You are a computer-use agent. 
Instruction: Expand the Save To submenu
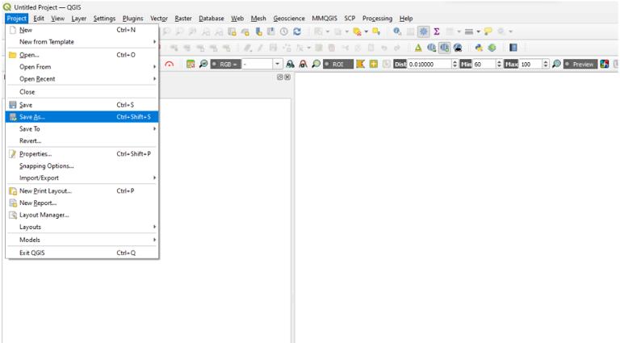(x=82, y=129)
